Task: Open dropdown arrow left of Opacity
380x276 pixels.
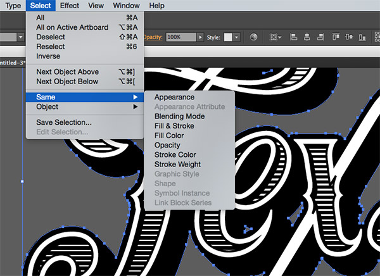Action: 21,37
